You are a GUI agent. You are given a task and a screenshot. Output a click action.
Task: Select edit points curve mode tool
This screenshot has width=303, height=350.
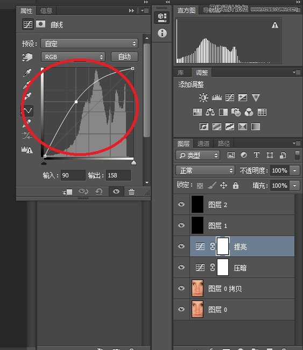point(27,110)
